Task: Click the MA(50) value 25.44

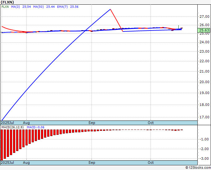Action: pos(51,7)
